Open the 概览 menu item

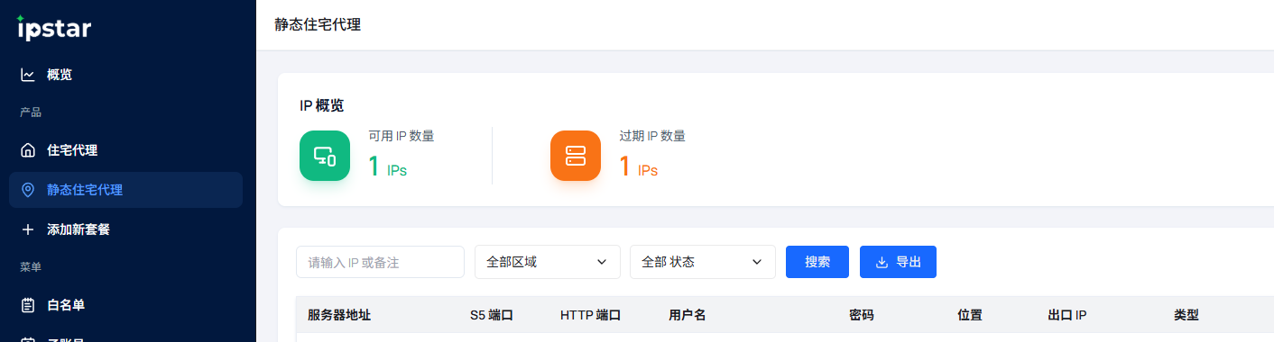click(x=125, y=75)
